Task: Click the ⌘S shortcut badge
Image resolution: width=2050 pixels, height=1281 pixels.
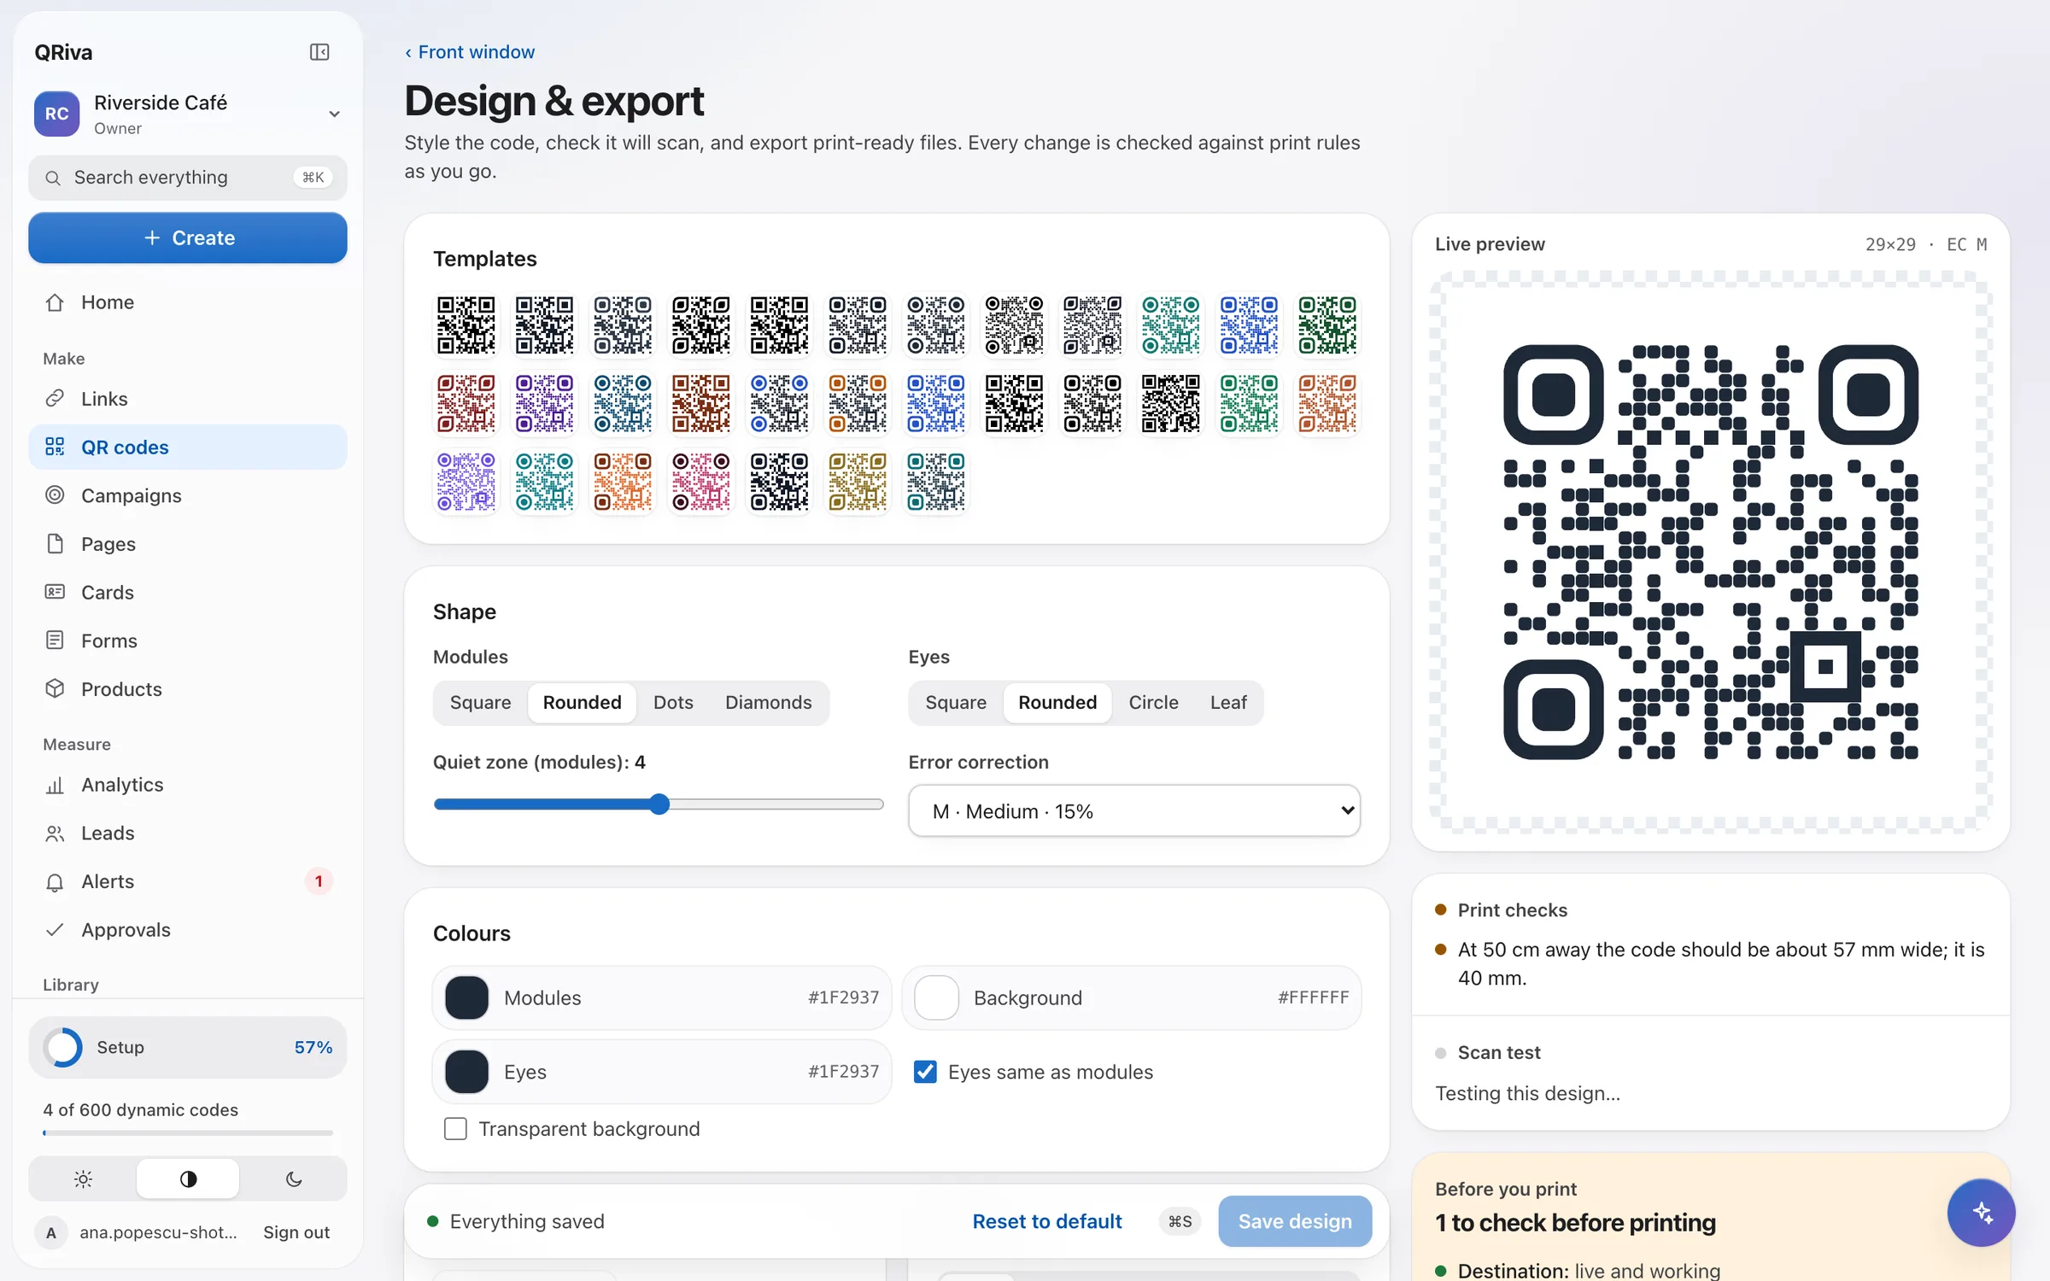Action: (1180, 1221)
